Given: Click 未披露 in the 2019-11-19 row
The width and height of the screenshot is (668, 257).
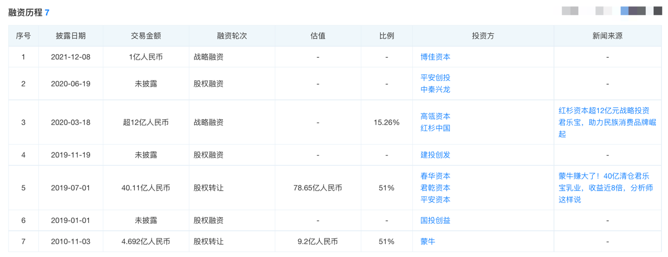Looking at the screenshot, I should point(146,155).
